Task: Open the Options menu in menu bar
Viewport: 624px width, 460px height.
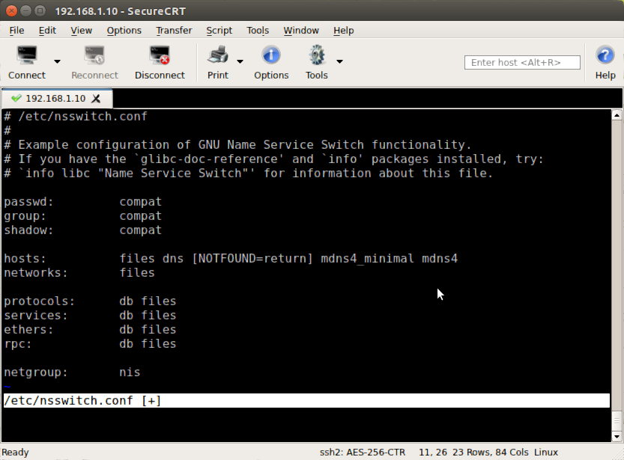Action: pos(124,31)
